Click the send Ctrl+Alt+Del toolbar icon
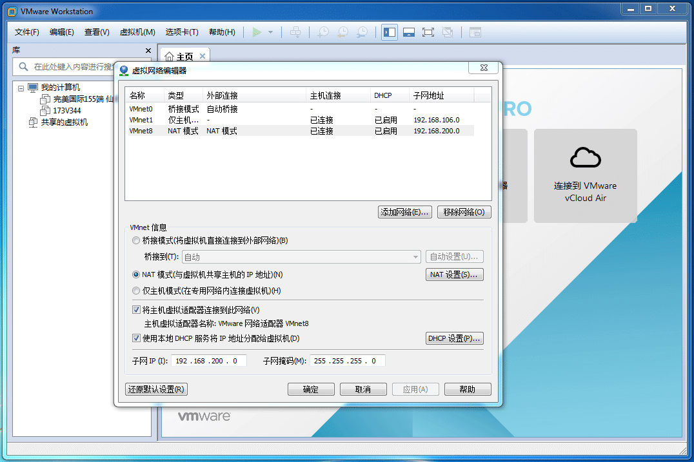Viewport: 694px width, 462px height. pyautogui.click(x=295, y=32)
